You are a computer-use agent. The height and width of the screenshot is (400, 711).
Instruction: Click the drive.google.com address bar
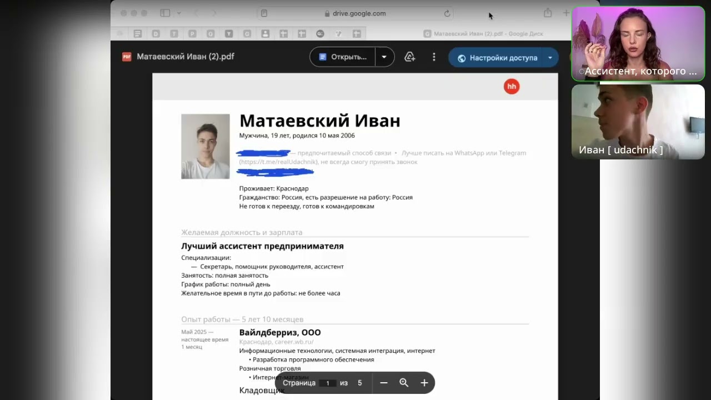click(355, 13)
